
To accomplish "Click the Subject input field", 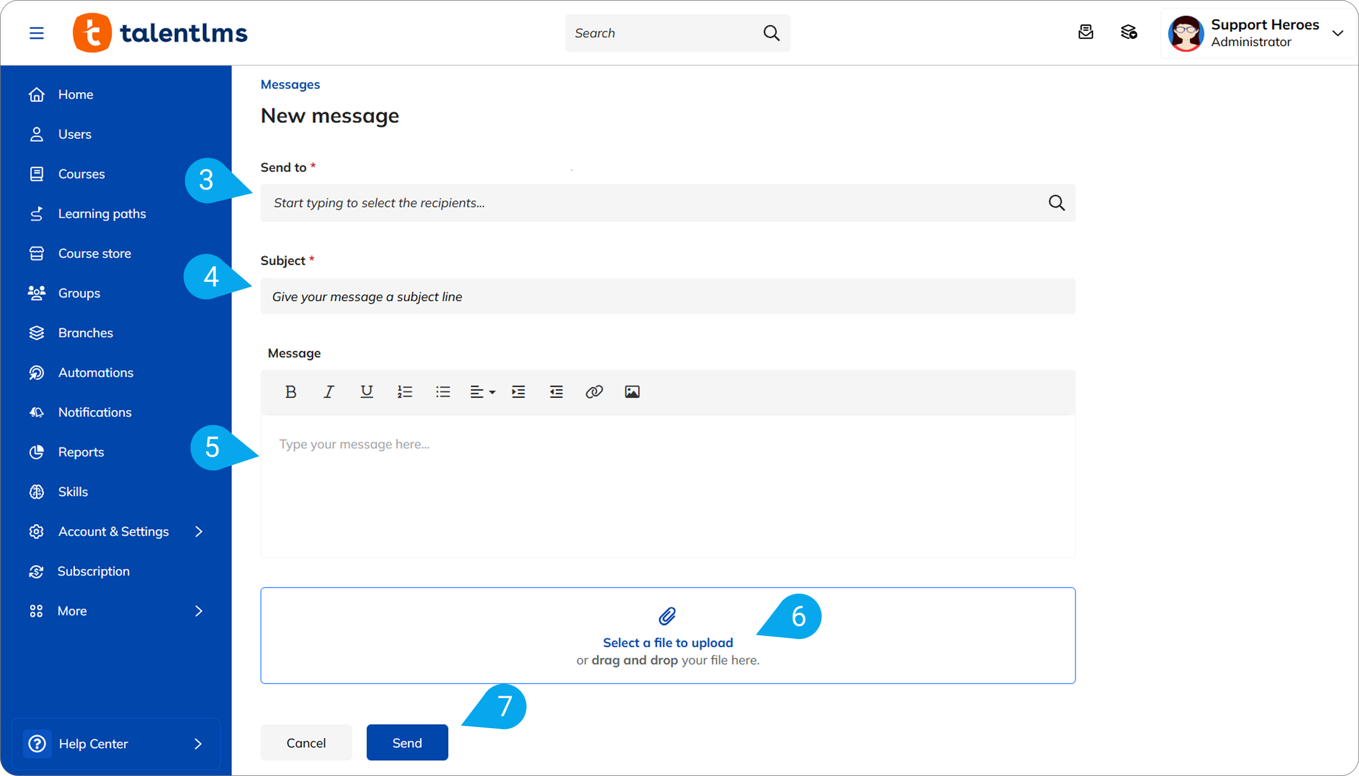I will [667, 296].
